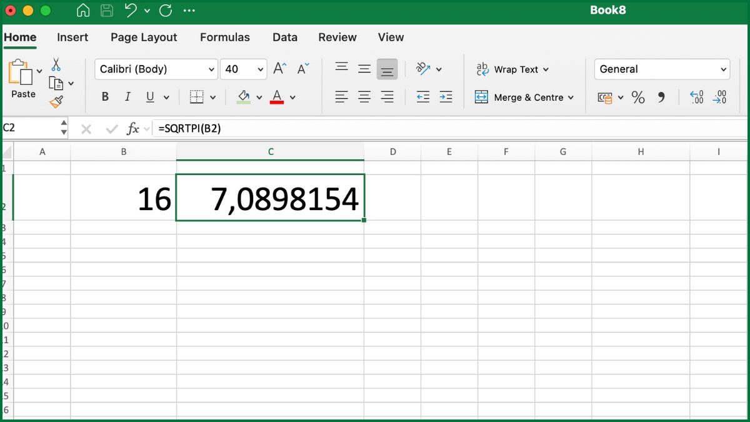Apply italic formatting
Image resolution: width=750 pixels, height=422 pixels.
127,97
